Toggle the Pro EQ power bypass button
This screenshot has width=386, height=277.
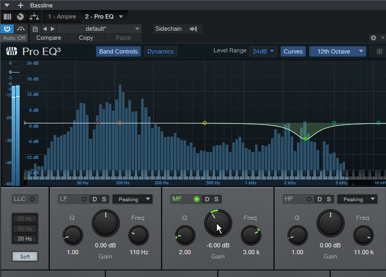[x=7, y=29]
